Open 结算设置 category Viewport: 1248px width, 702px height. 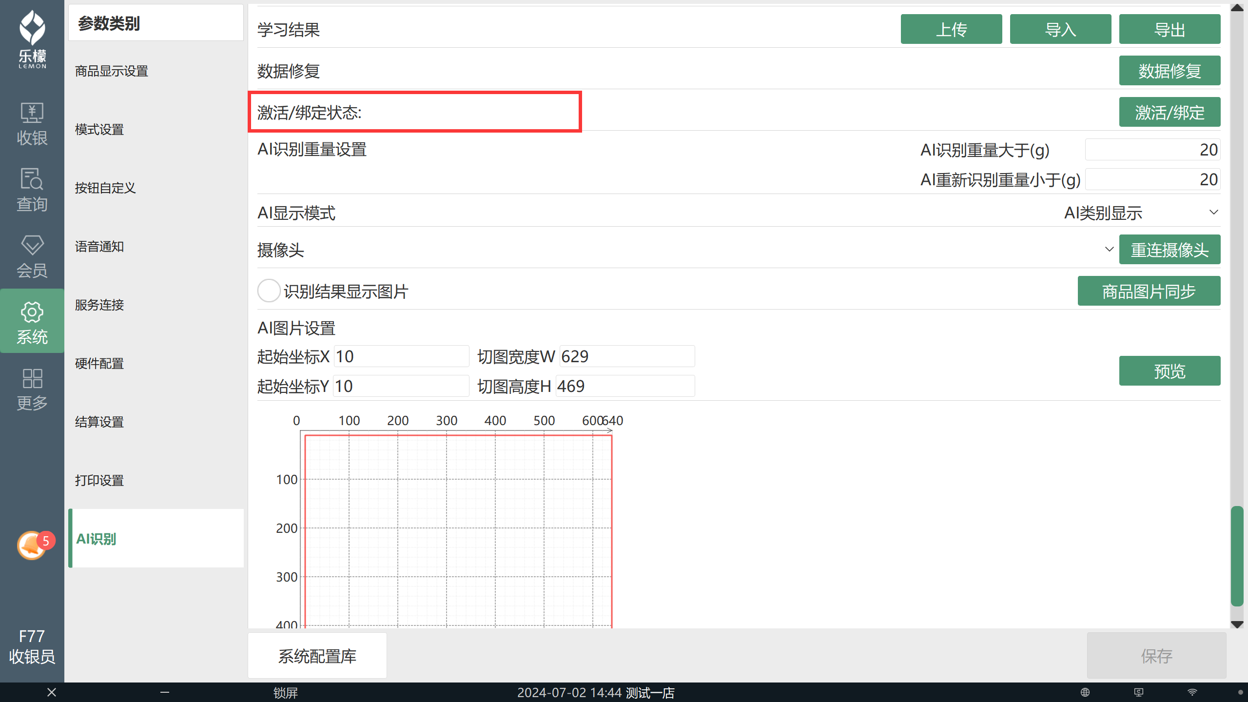156,422
